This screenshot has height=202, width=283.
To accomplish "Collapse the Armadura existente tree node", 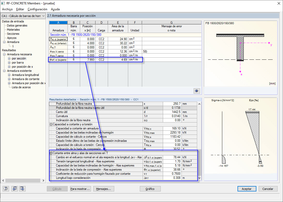I will point(4,71).
